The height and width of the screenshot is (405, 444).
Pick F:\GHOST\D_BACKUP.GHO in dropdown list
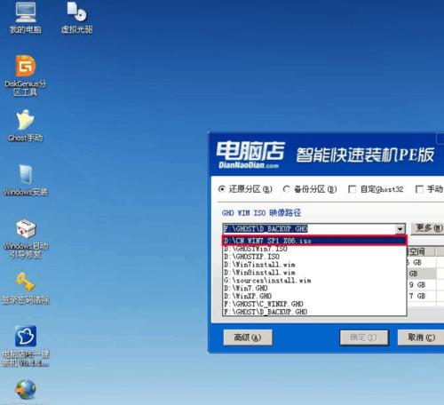[x=314, y=312]
